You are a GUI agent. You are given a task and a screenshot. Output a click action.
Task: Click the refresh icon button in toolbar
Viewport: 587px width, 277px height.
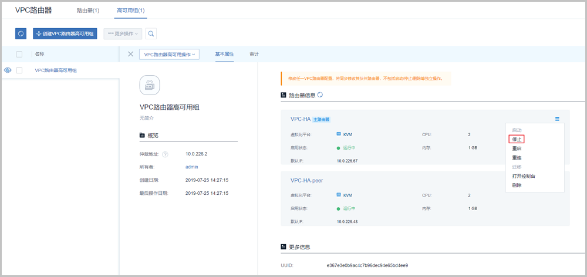(21, 34)
